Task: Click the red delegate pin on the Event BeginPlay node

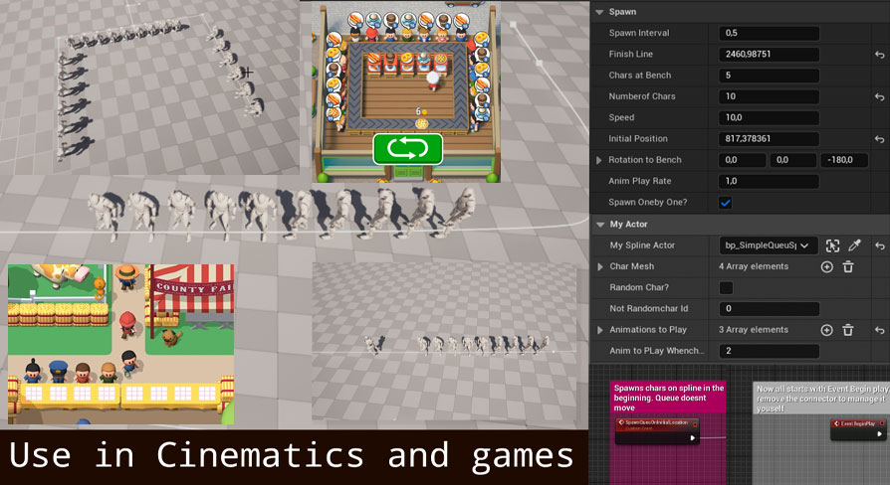Action: pos(881,423)
